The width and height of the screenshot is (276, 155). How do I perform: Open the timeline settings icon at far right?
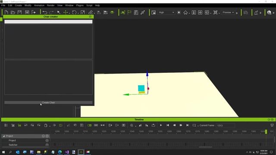tap(272, 125)
